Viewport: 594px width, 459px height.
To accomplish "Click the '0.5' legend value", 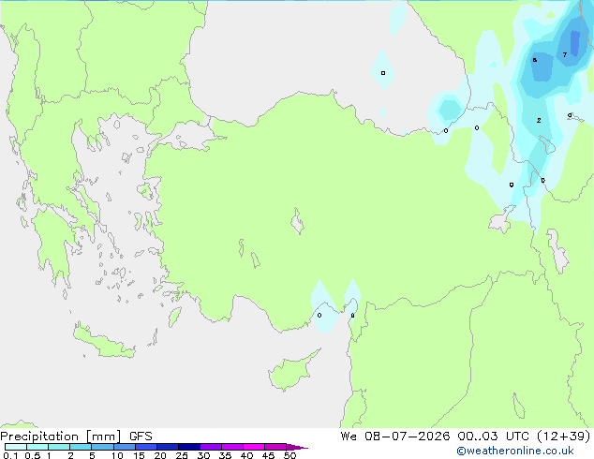I will tap(32, 455).
